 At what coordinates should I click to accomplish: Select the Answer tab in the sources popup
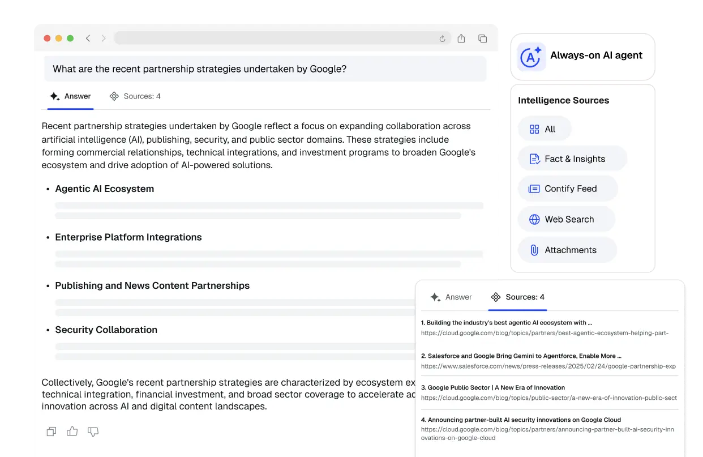click(451, 297)
